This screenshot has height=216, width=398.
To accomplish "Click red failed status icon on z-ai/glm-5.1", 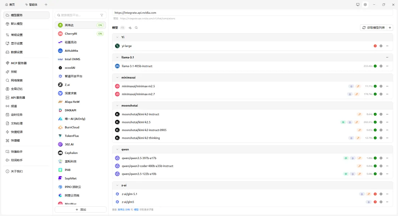I will click(375, 194).
